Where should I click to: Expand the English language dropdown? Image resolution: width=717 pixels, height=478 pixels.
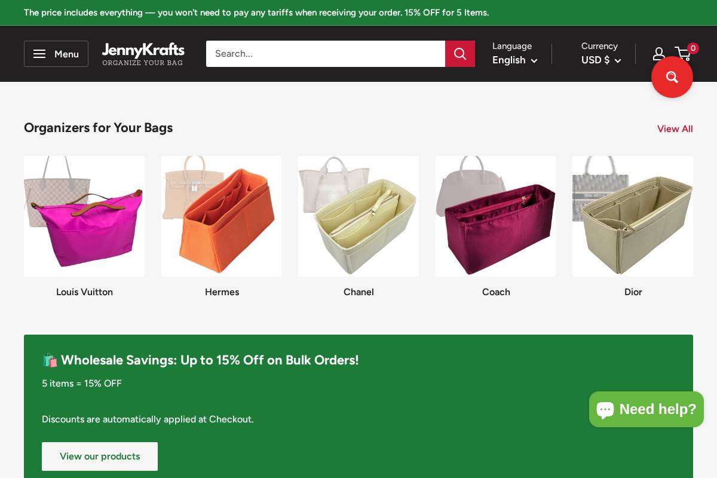tap(514, 60)
